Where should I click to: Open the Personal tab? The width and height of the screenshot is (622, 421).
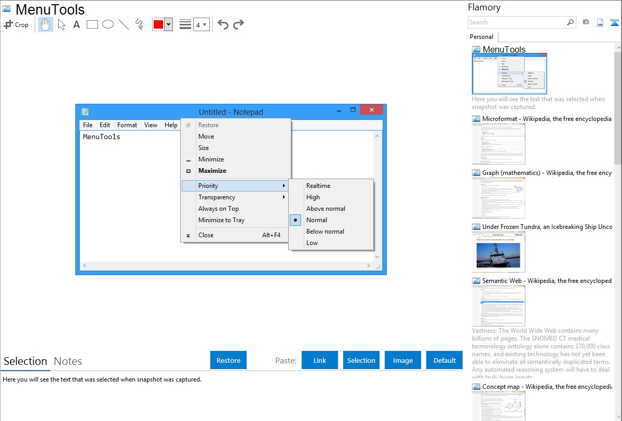481,37
